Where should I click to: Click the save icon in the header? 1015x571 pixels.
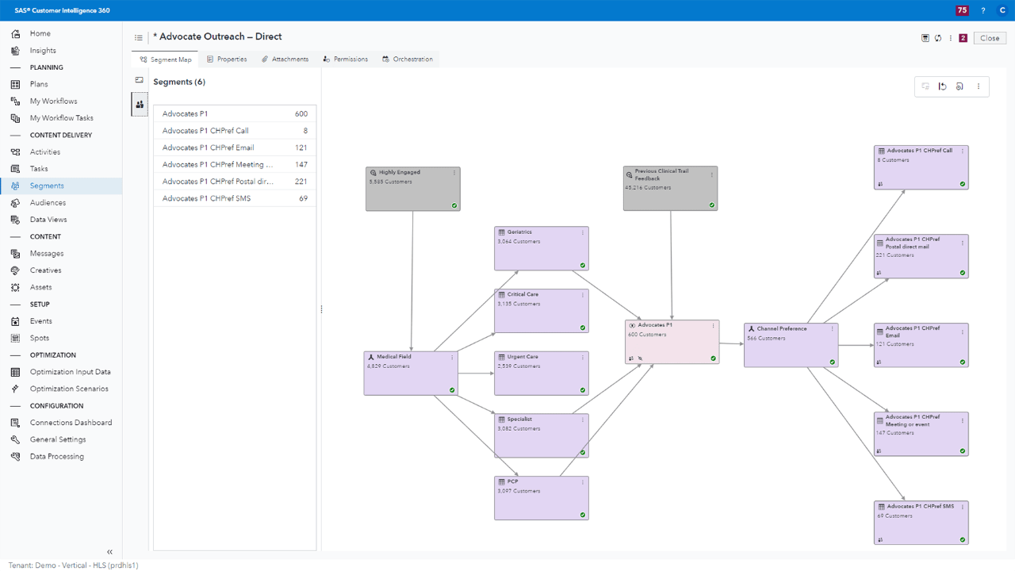925,38
